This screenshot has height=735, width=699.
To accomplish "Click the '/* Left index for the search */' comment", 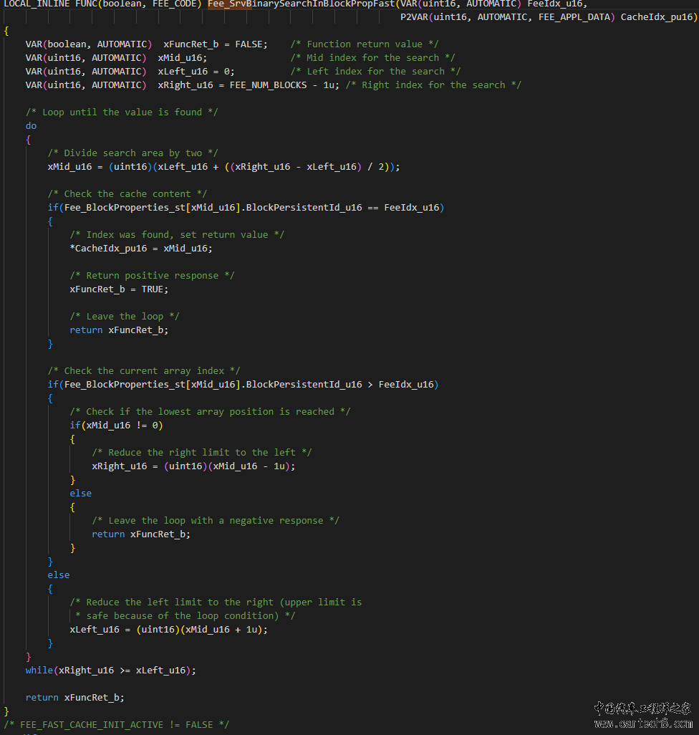I will coord(376,71).
